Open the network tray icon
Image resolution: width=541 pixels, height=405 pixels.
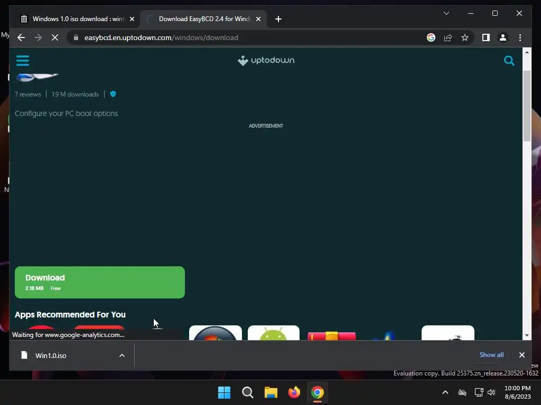479,392
